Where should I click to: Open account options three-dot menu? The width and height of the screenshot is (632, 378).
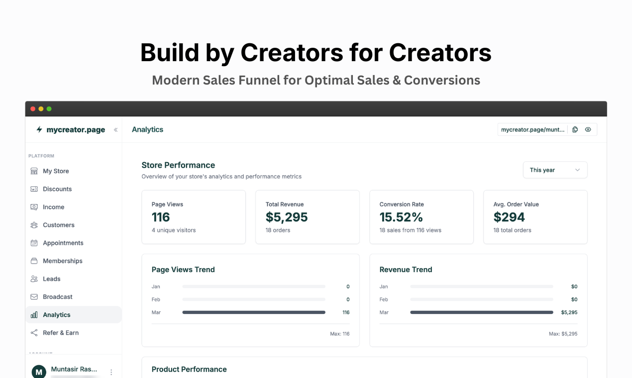pos(111,372)
